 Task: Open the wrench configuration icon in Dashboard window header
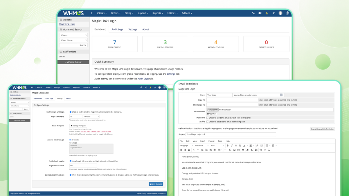pos(273,13)
